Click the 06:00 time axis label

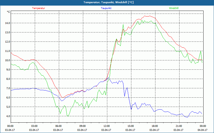[59, 126]
